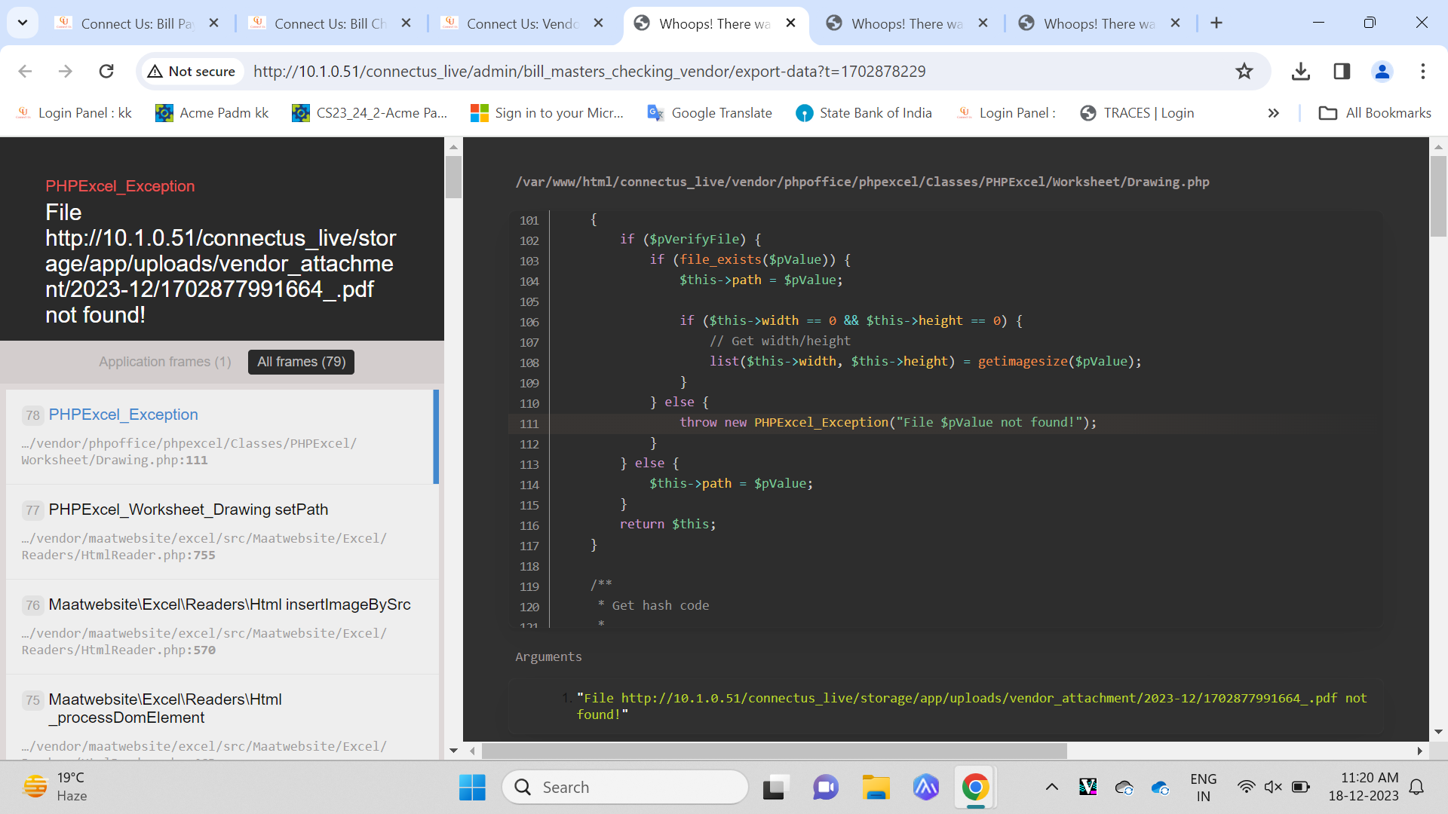This screenshot has width=1448, height=814.
Task: Click the Arguments section label
Action: 548,656
